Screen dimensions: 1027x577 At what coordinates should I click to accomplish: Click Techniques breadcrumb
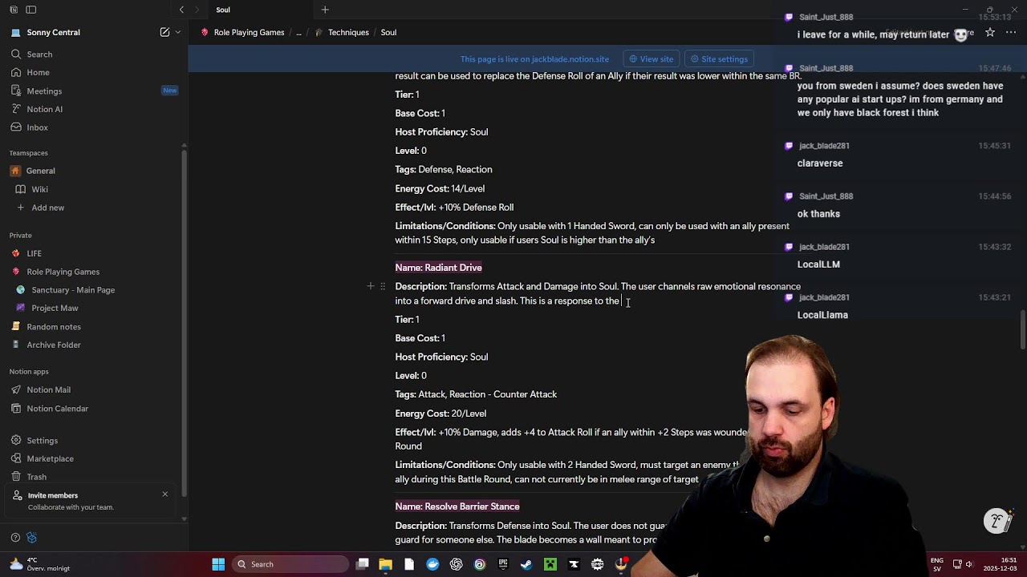[x=342, y=32]
